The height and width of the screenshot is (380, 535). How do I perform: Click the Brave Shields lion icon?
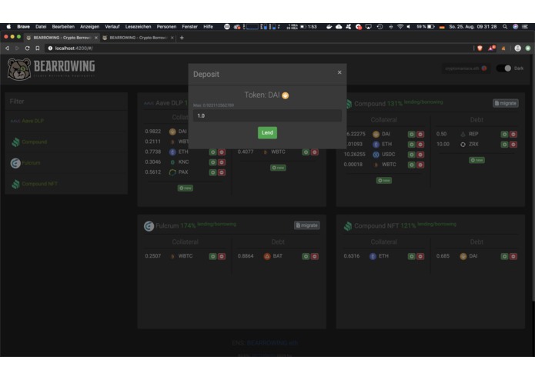click(480, 48)
